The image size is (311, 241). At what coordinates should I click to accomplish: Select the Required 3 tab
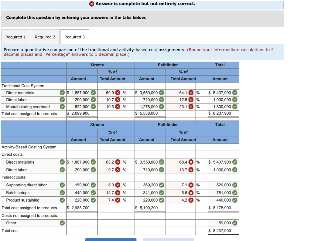tap(75, 37)
